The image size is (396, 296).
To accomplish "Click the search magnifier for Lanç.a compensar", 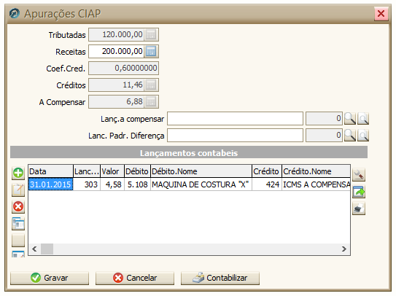I will 350,118.
